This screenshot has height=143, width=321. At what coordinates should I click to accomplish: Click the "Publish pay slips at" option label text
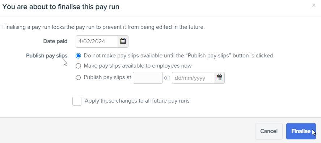[x=107, y=77]
